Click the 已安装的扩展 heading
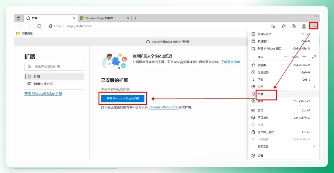This screenshot has width=334, height=173. point(115,80)
